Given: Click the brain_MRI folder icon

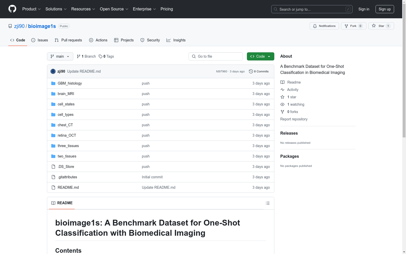Looking at the screenshot, I should pos(53,94).
